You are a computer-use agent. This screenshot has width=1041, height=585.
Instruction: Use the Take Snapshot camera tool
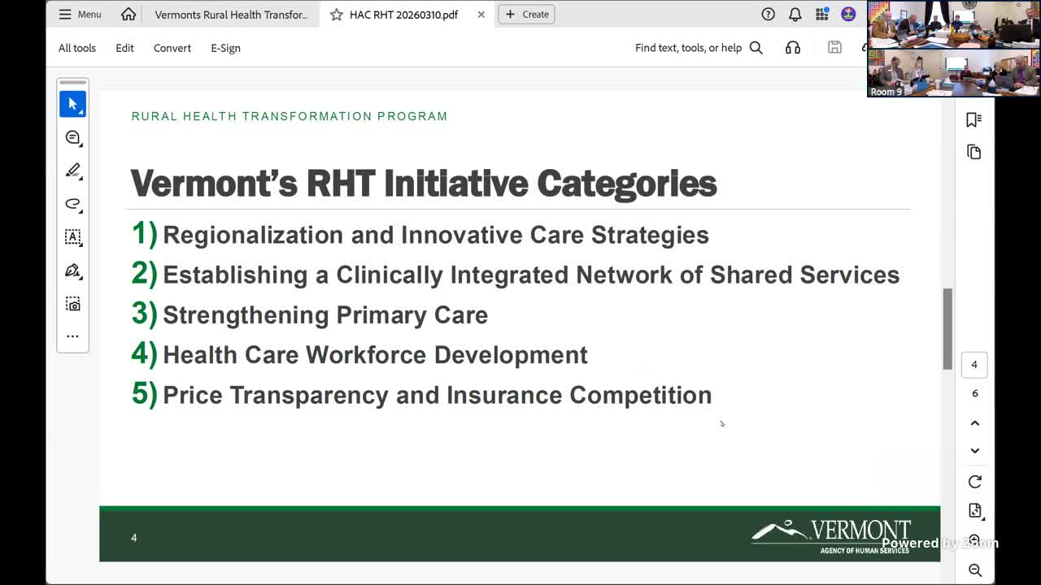click(72, 302)
